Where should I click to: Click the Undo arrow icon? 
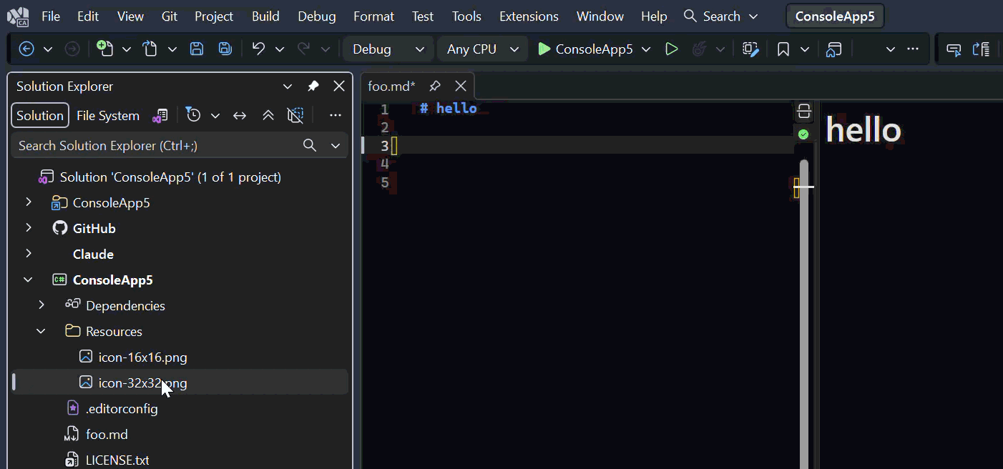(x=258, y=49)
